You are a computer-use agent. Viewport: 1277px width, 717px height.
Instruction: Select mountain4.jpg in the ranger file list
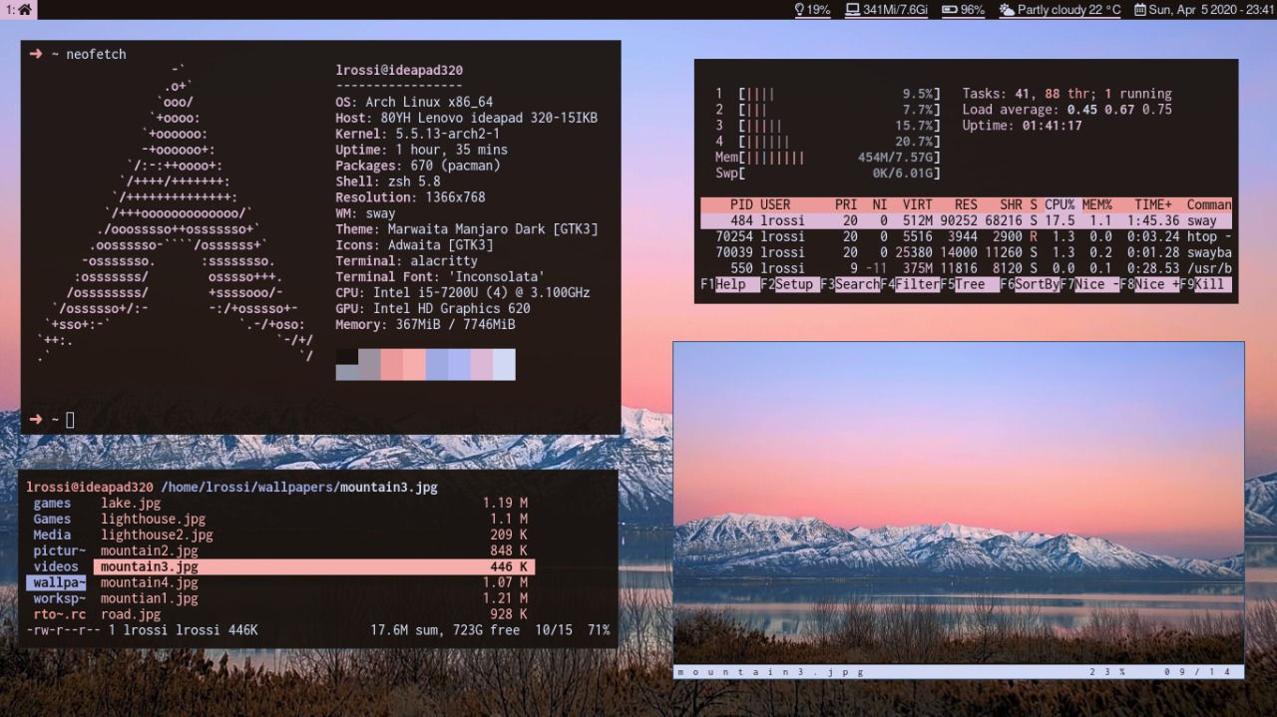coord(148,581)
